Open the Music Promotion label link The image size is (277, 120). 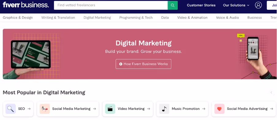point(186,109)
